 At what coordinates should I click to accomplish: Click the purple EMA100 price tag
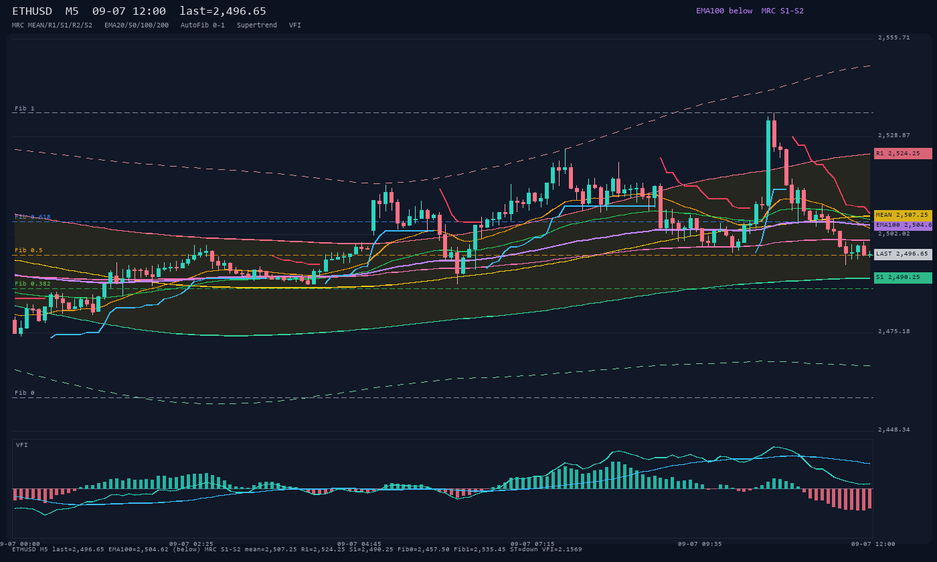click(903, 225)
